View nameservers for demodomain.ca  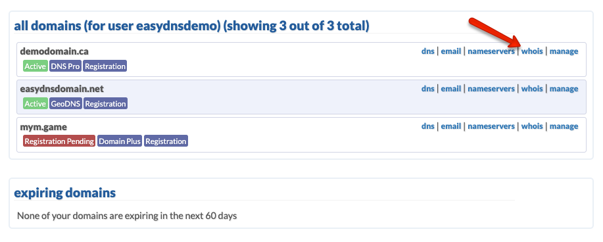click(x=491, y=51)
